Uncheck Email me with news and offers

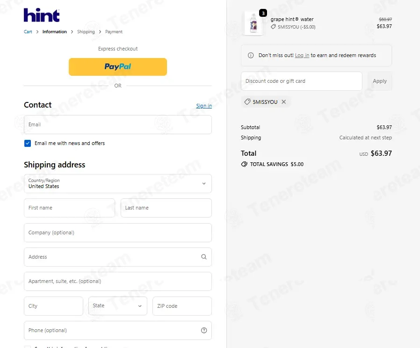(28, 143)
